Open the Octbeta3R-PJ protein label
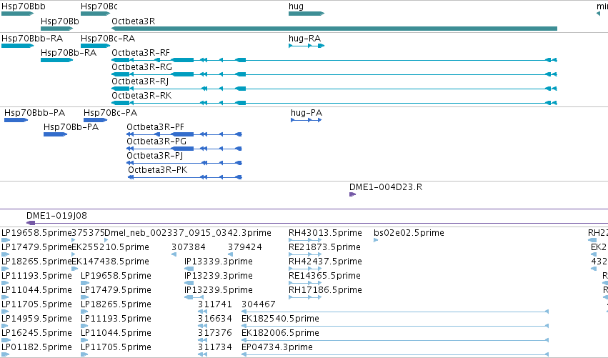 [x=155, y=156]
